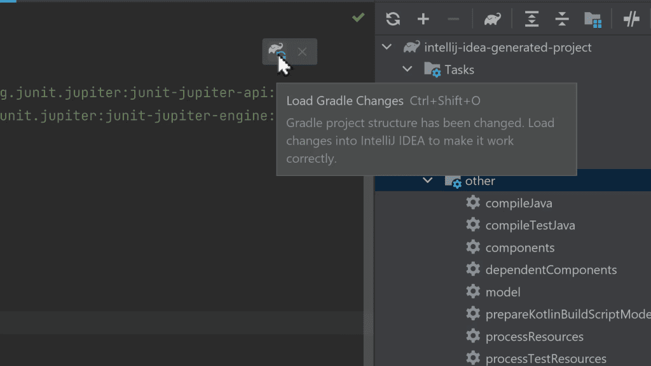Click the Link Gradle Project plus icon
The width and height of the screenshot is (651, 366).
point(423,19)
